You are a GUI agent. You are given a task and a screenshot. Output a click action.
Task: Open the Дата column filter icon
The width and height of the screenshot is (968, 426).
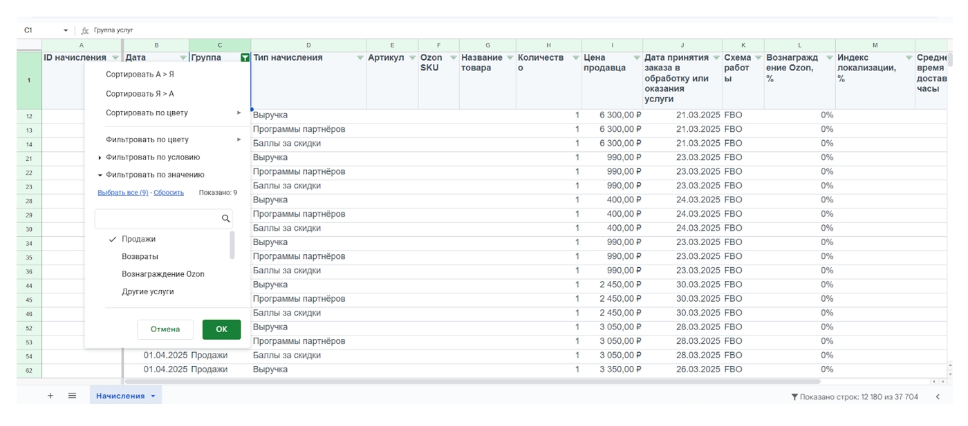(x=183, y=58)
